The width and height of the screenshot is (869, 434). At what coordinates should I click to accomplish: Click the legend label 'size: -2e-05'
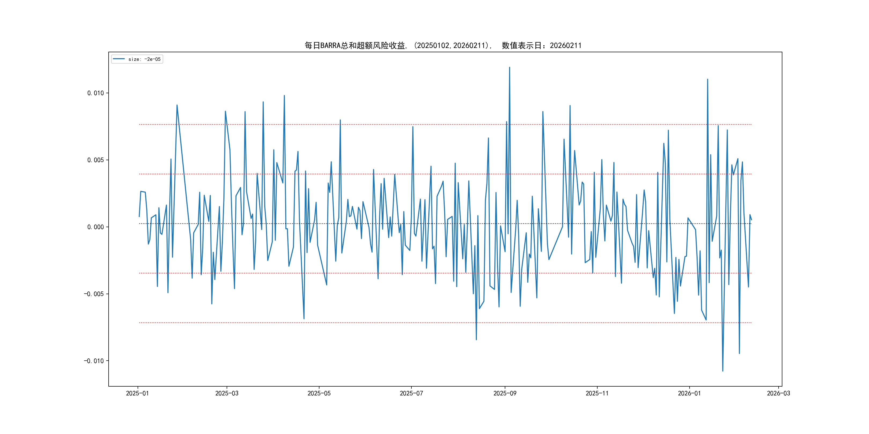point(144,59)
